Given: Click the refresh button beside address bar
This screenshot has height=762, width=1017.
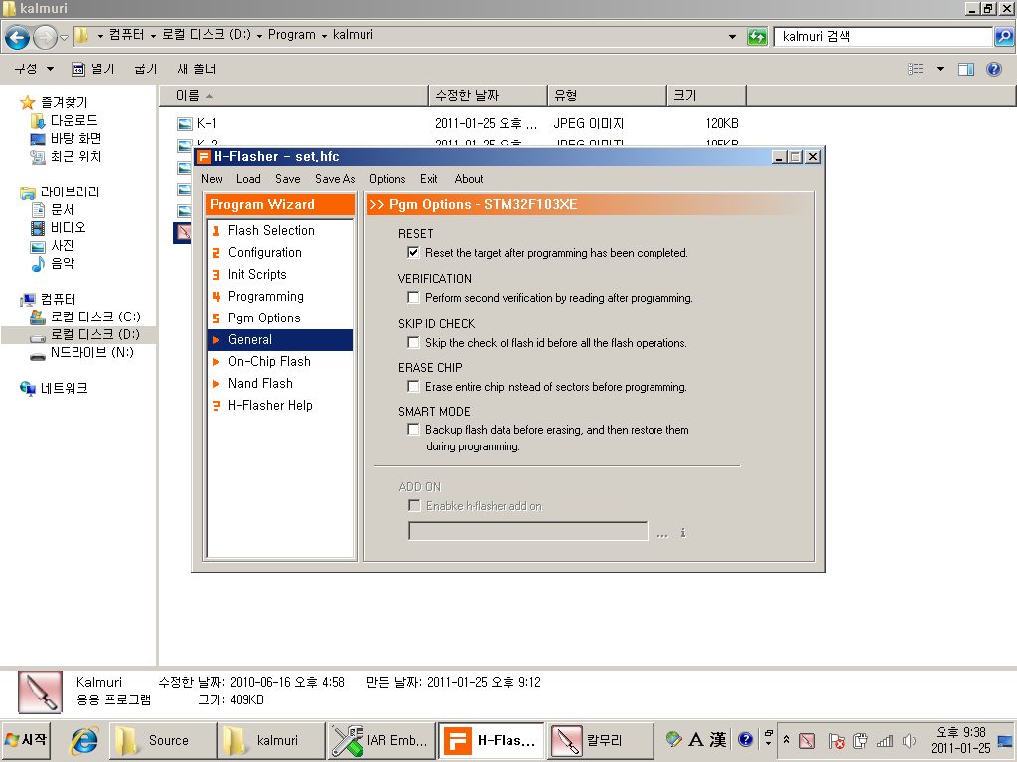Looking at the screenshot, I should pyautogui.click(x=757, y=37).
